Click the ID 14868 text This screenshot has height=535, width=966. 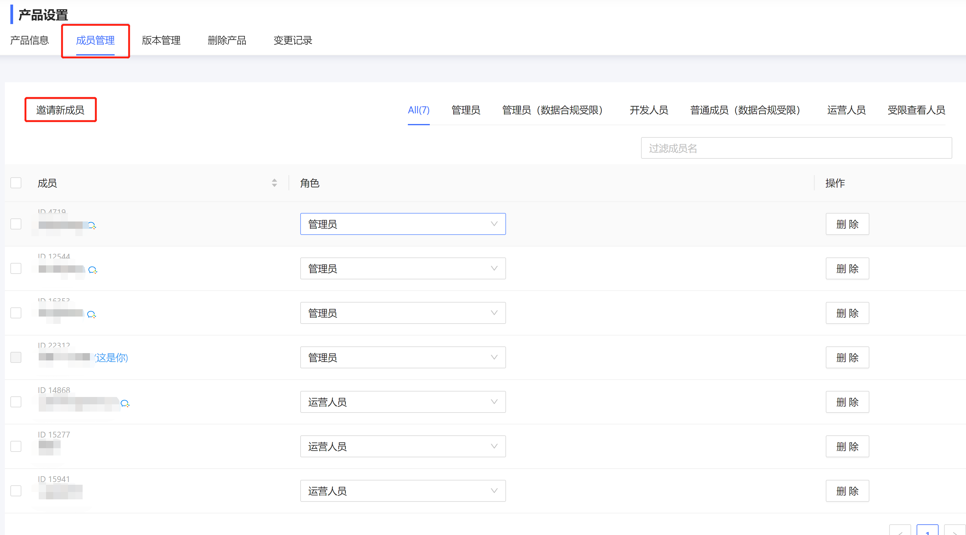click(x=54, y=390)
